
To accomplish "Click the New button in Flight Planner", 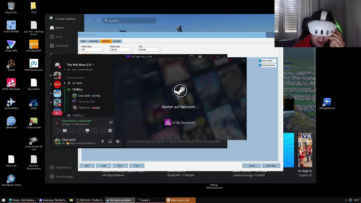I will [x=87, y=166].
